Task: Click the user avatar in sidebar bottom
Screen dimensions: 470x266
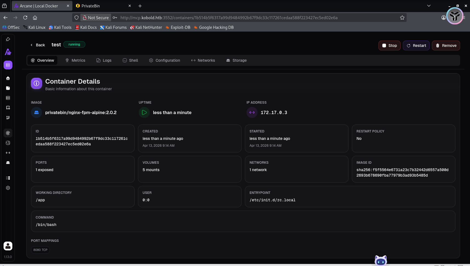Action: pos(8,246)
